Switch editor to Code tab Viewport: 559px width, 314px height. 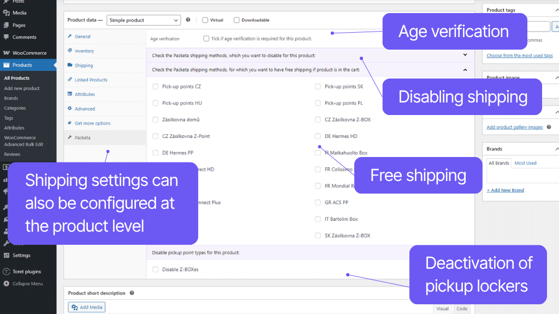coord(462,309)
